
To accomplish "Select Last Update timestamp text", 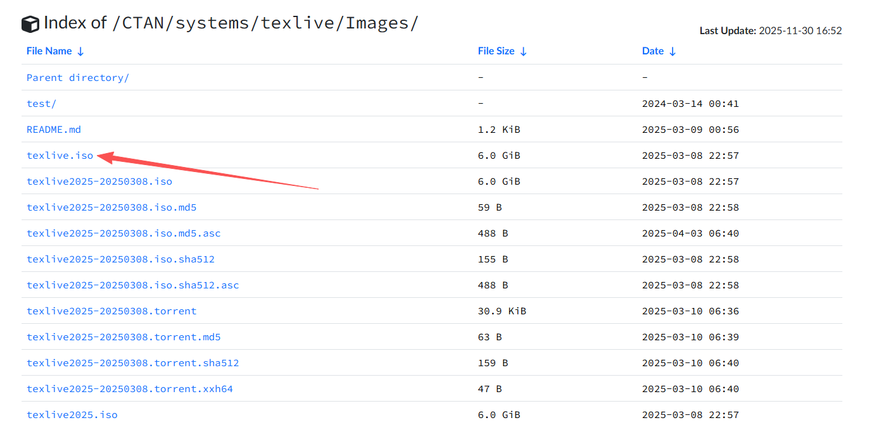I will [x=771, y=30].
